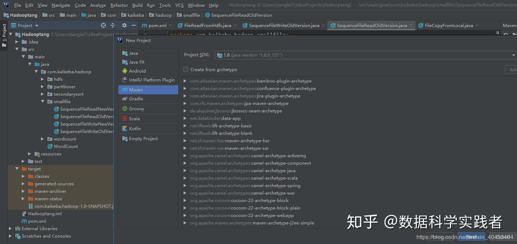
Task: Open the Project SDK dropdown
Action: [512, 55]
